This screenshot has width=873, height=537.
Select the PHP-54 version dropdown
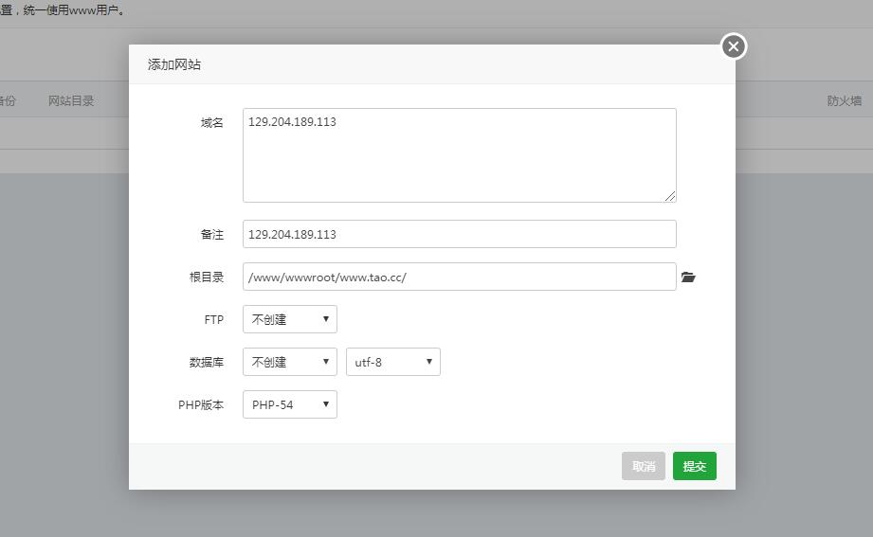pos(290,404)
